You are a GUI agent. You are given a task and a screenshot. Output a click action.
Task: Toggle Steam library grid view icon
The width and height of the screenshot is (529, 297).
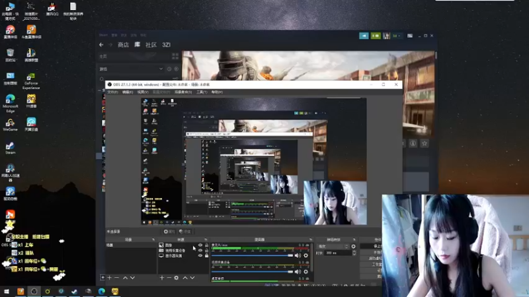175,56
